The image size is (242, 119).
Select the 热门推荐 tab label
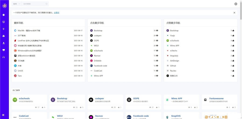click(x=16, y=90)
